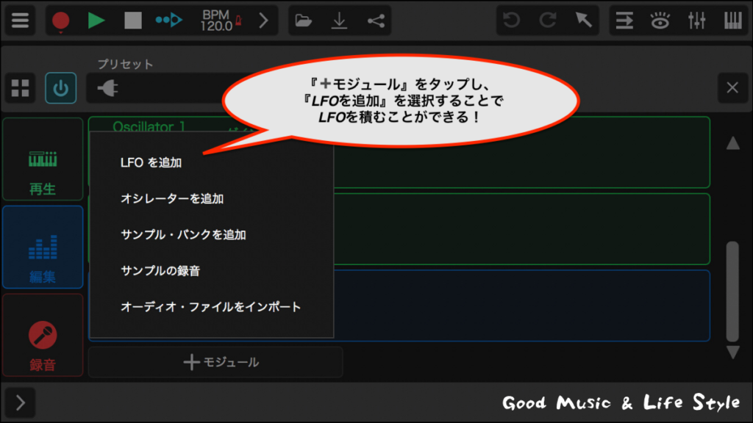Open project folder icon
Screen dimensions: 753x423
point(303,21)
